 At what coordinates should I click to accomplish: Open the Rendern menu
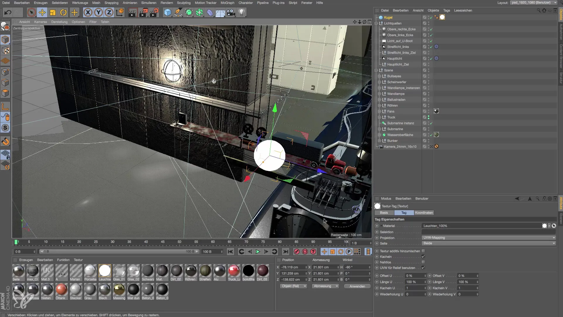pyautogui.click(x=167, y=3)
